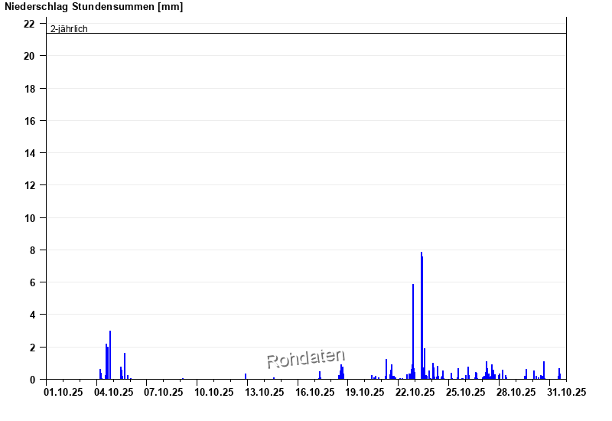Click the chart title 'Niederschlag Stundensummen [mm]'

(93, 7)
